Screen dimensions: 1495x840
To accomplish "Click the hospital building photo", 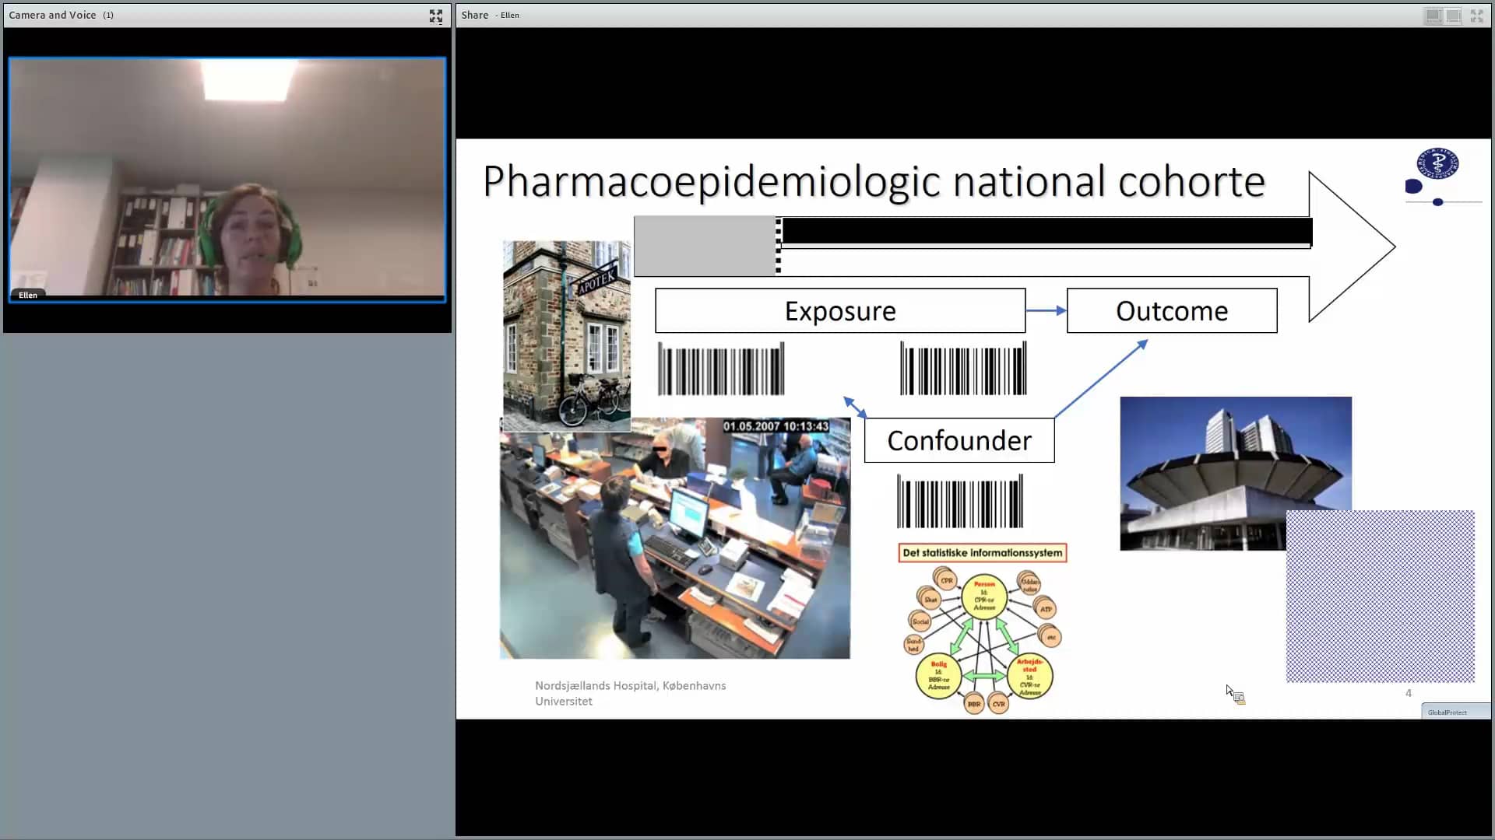I will (x=1236, y=473).
